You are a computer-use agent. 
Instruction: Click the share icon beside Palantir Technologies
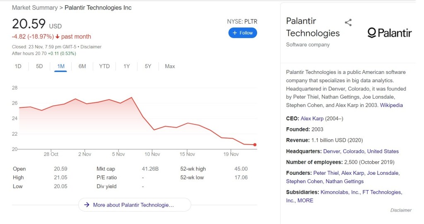[x=348, y=22]
